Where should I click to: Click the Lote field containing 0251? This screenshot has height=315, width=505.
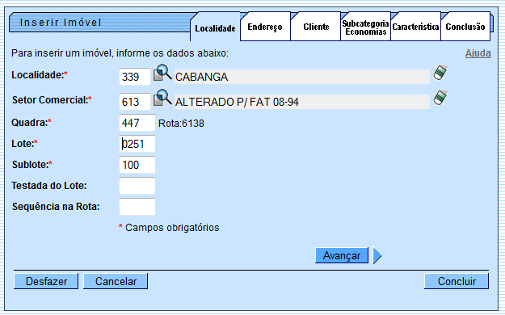pos(137,144)
